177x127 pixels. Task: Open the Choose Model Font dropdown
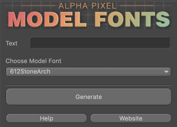click(88, 72)
